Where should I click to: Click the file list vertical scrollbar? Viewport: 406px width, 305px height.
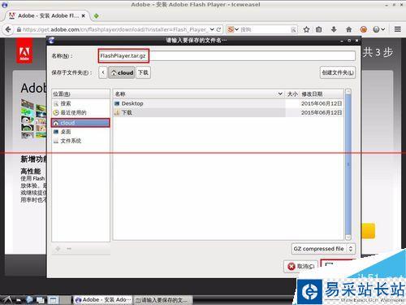pos(348,164)
